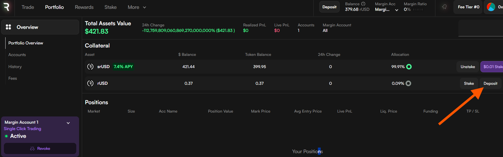503x157 pixels.
Task: Open Accounts in the sidebar
Action: click(x=17, y=55)
